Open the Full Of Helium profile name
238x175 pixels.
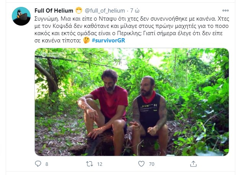point(53,10)
